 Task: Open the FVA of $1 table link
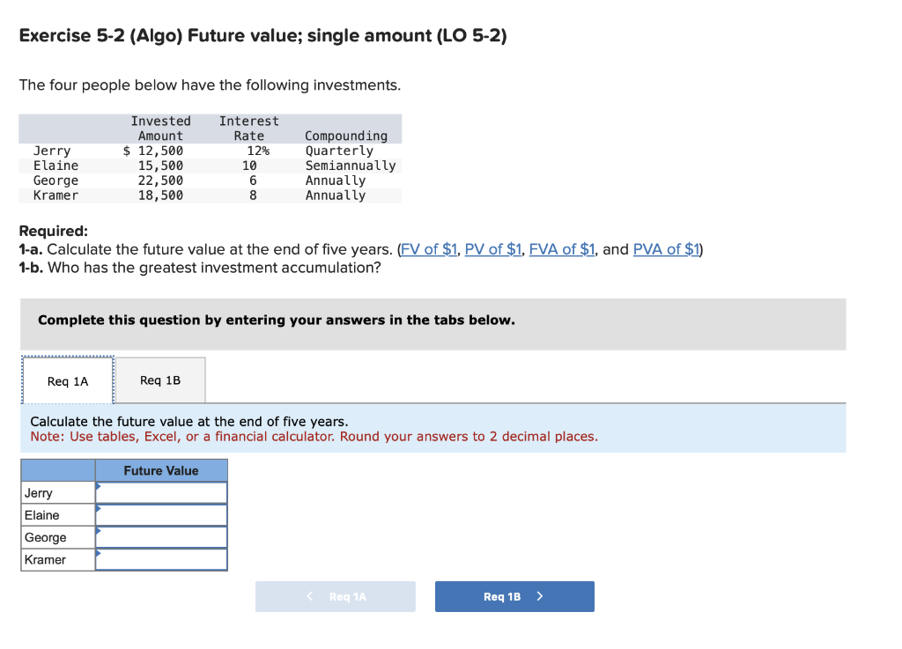[562, 249]
